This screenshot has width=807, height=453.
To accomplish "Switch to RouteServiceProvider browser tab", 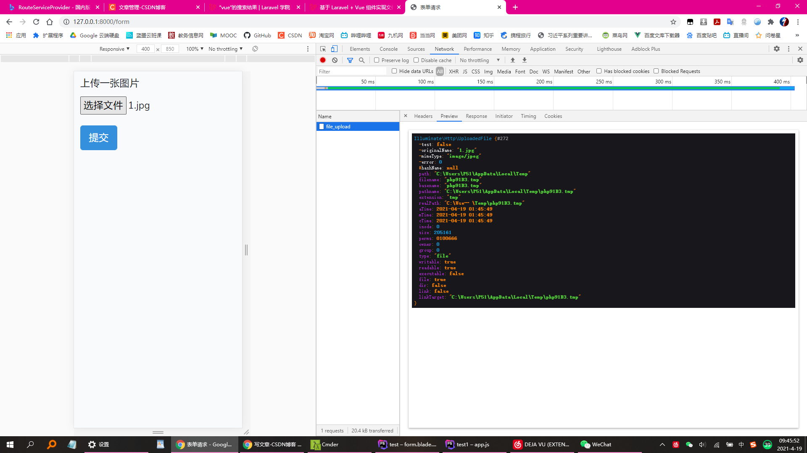I will pos(53,7).
